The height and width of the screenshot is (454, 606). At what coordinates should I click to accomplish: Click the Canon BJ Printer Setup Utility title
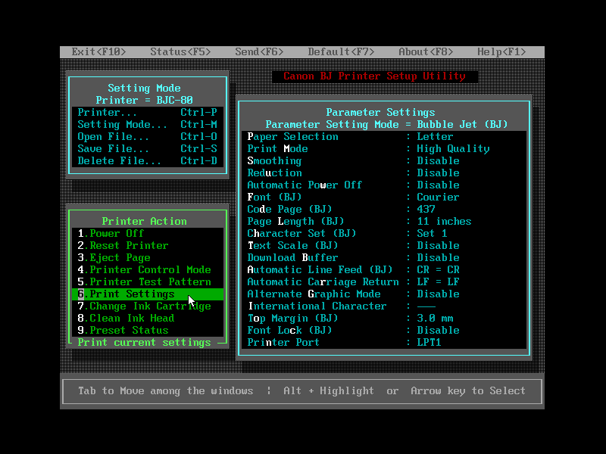point(374,76)
